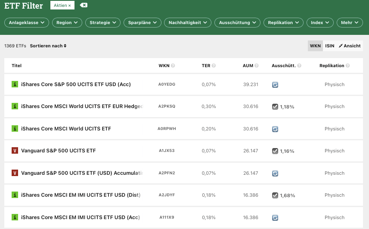Click iShares logo of Core MSCI World UCITS ETF
Screen dimensions: 369x229
click(15, 129)
